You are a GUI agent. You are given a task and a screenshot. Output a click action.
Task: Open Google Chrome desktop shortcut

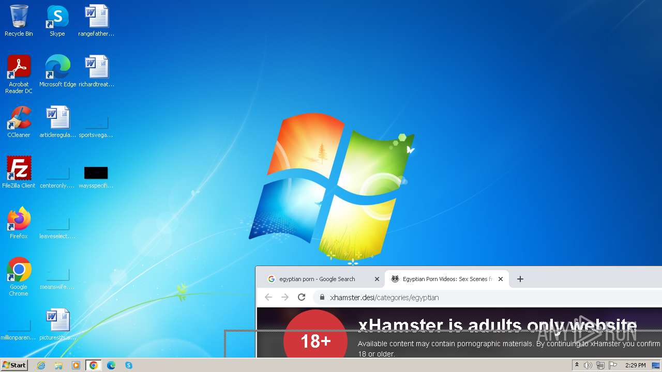tap(19, 276)
